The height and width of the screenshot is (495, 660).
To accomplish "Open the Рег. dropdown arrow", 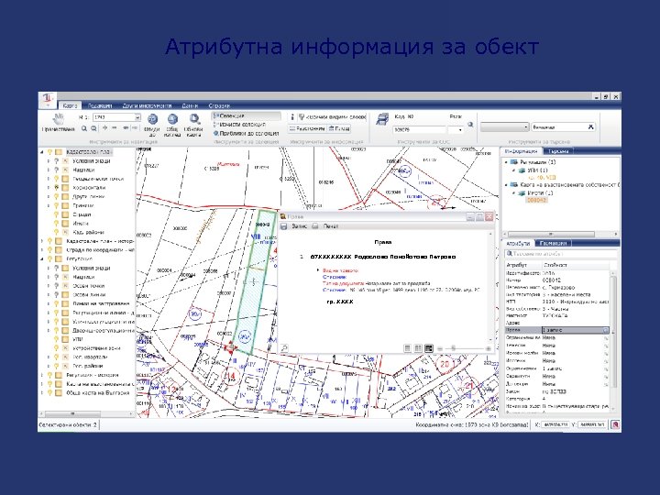I will point(460,130).
